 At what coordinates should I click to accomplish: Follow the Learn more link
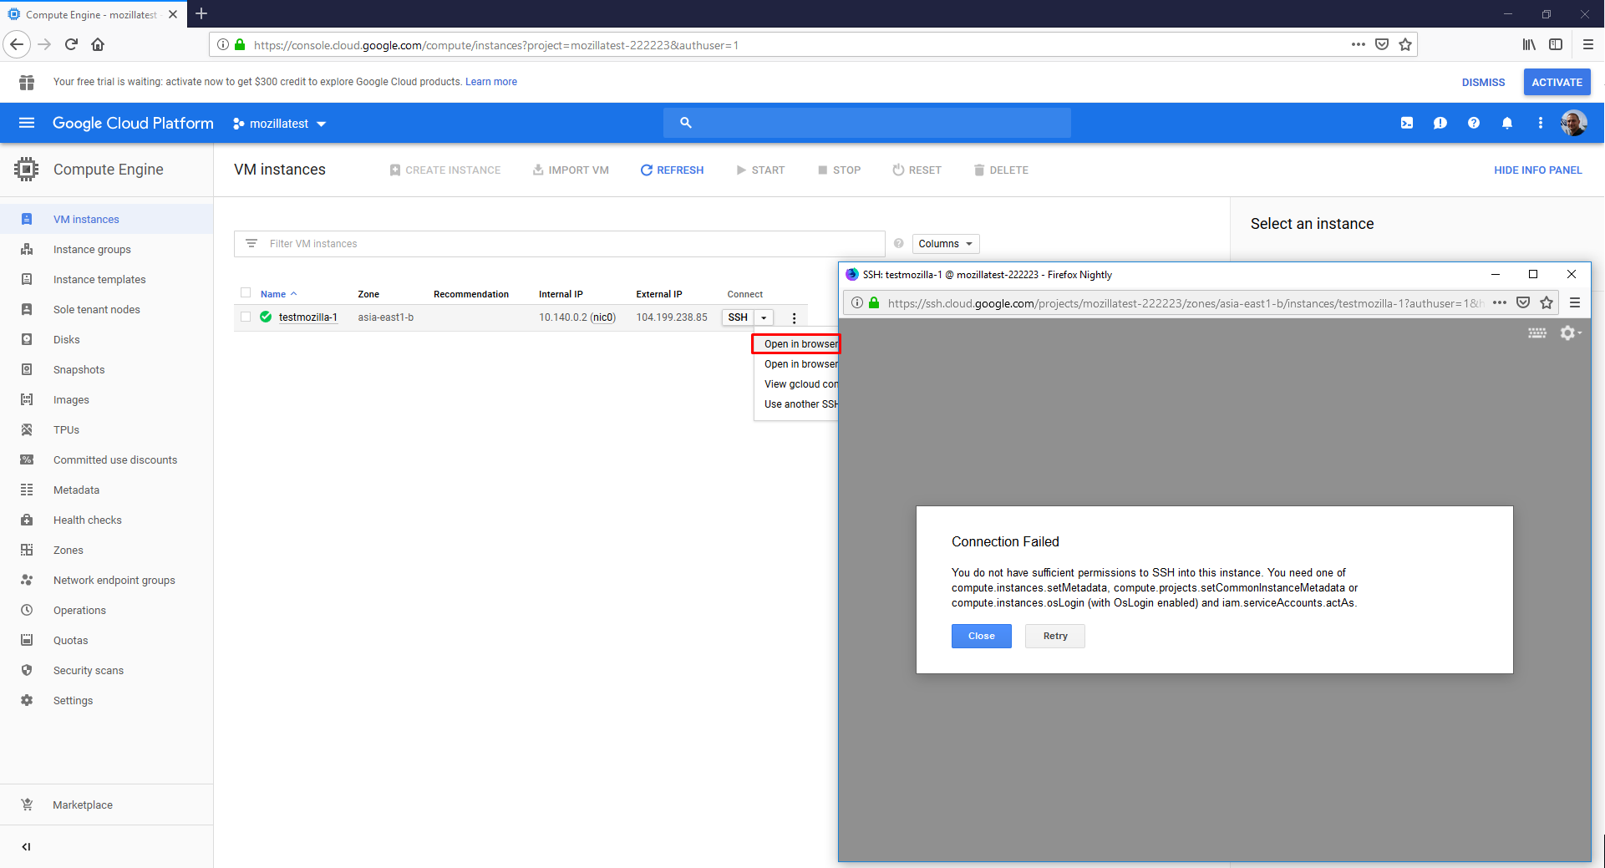tap(491, 82)
